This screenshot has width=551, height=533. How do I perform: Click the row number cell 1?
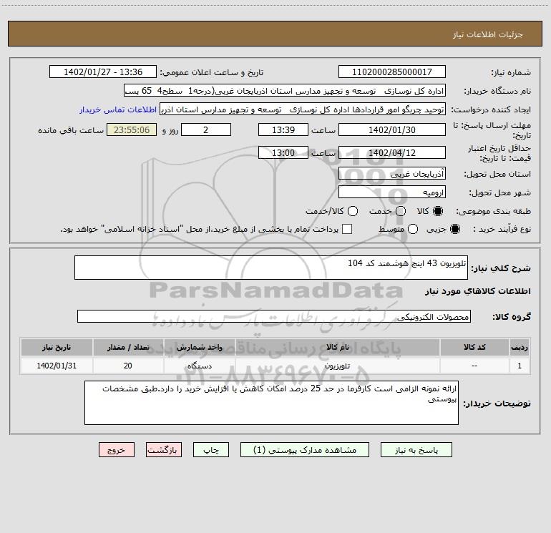coord(520,366)
